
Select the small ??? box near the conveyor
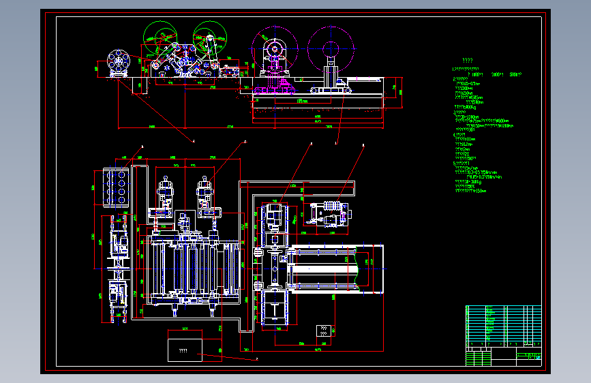tap(323, 331)
